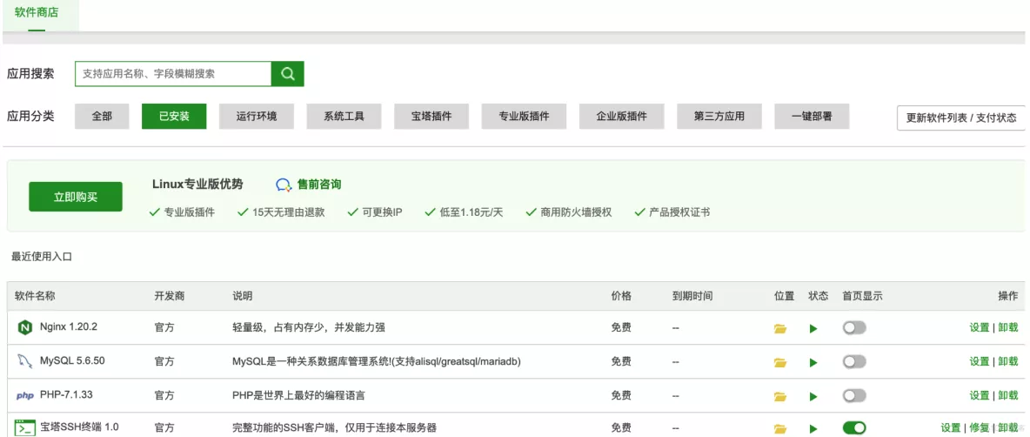Select the 宝塔插件 category
Image resolution: width=1030 pixels, height=437 pixels.
[x=431, y=117]
